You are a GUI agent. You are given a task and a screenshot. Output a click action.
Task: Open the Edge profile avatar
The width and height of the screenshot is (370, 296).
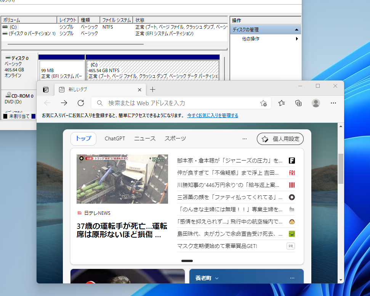(316, 103)
